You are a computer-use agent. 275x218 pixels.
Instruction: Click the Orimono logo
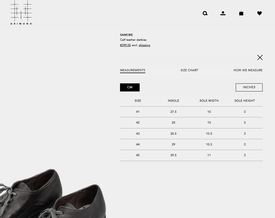[21, 12]
